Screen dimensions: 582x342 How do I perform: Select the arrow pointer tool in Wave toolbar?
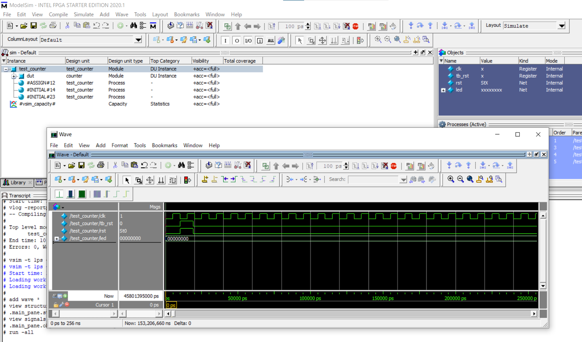pos(127,180)
